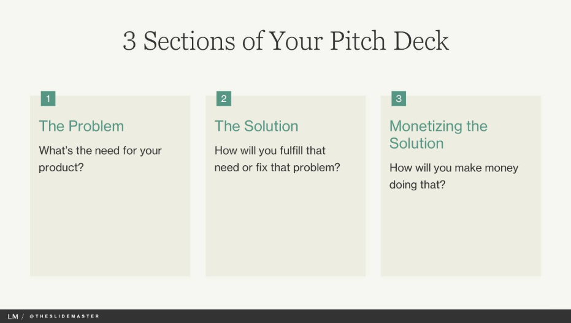Select Monetizing the Solution heading
Image resolution: width=571 pixels, height=323 pixels.
(x=439, y=134)
